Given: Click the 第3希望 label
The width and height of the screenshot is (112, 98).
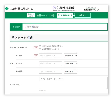Looking at the screenshot, I should [x=19, y=71].
